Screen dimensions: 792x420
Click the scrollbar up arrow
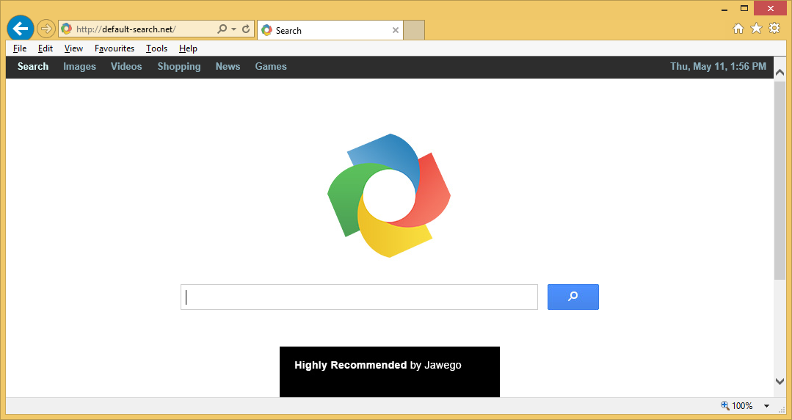[780, 73]
